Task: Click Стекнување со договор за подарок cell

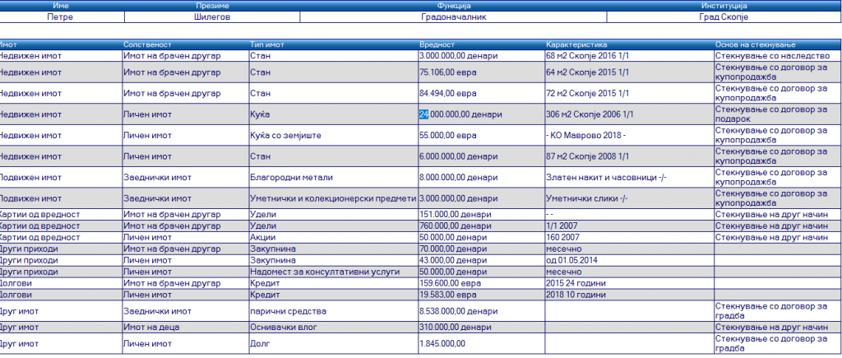Action: 778,114
